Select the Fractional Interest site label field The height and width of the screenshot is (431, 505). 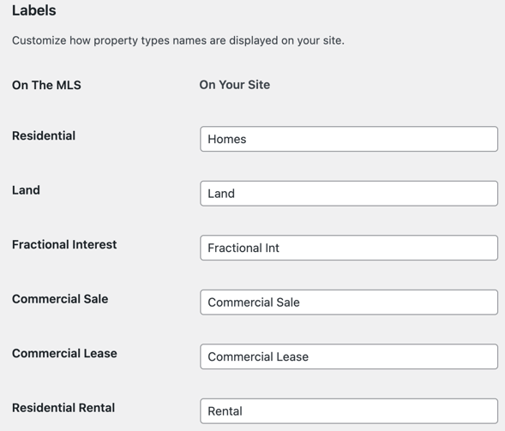[x=349, y=248]
